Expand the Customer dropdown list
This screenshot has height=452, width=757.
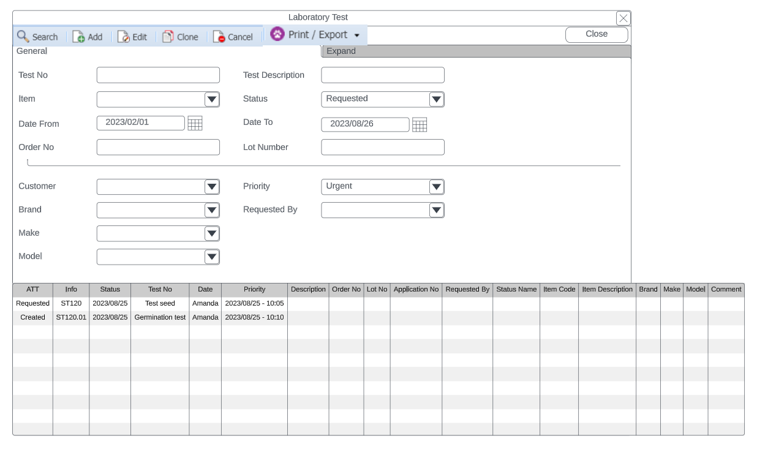tap(212, 187)
